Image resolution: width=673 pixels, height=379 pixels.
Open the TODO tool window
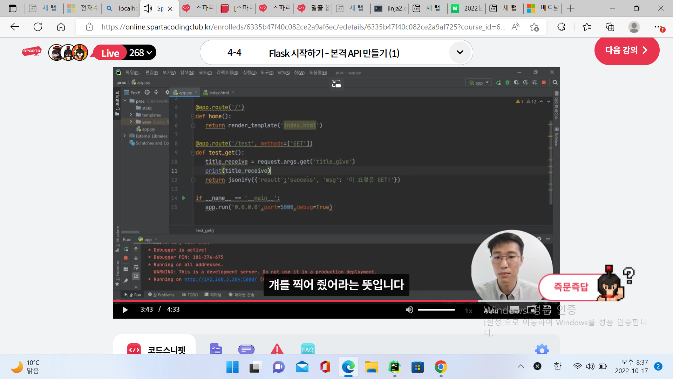coord(190,295)
